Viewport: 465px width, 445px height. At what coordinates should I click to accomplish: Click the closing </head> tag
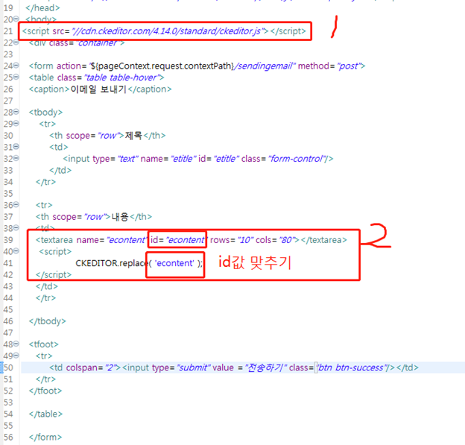click(x=42, y=7)
